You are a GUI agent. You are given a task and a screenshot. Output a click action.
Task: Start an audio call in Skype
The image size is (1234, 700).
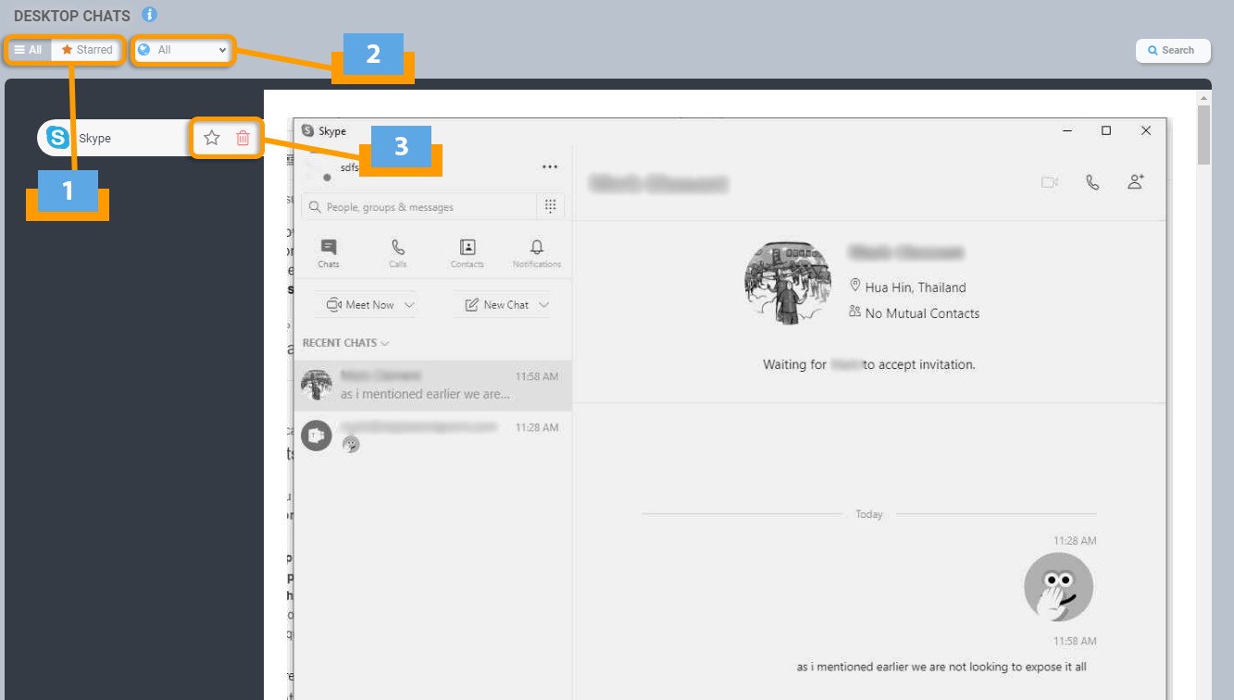[1092, 182]
